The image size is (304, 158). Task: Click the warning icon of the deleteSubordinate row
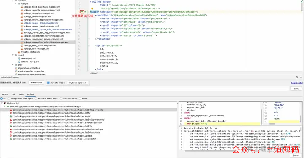[x=11, y=129]
